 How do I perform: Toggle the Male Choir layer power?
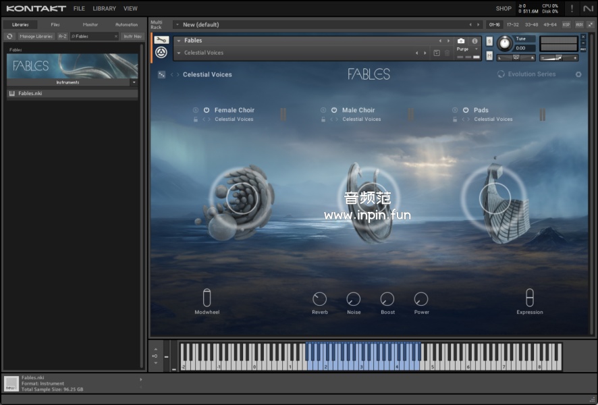333,110
